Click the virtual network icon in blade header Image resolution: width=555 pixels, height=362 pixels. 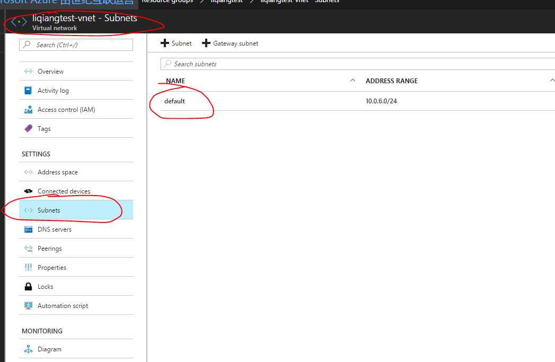[x=19, y=22]
